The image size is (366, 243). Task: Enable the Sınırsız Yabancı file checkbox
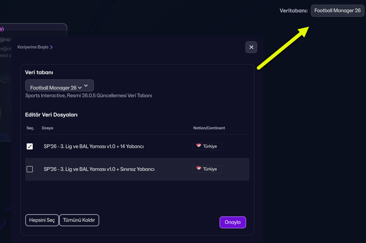click(30, 169)
